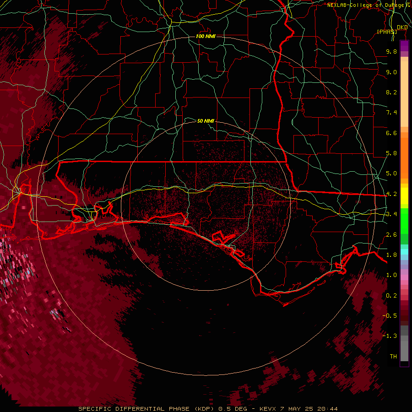Click the "DKD" label above the legend
Viewport: 412px width, 412px height.
402,27
